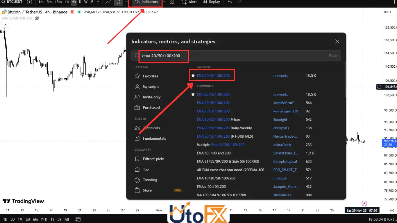This screenshot has height=223, width=397.
Task: Redo the chart action
Action: tap(240, 2)
